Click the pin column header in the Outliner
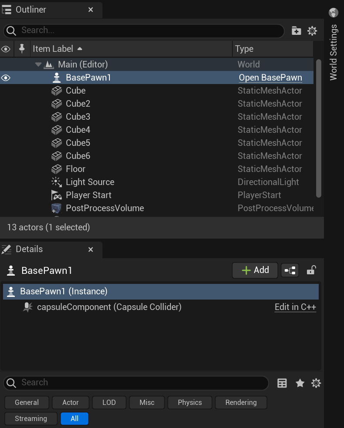This screenshot has height=428, width=344. (x=22, y=49)
